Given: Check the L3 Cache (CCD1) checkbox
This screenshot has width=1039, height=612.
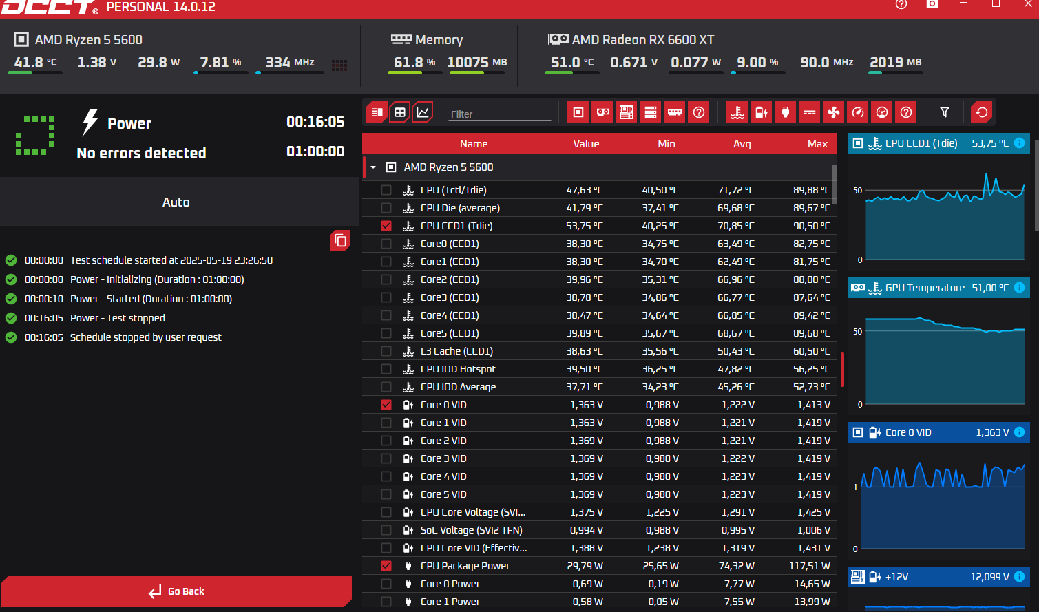Looking at the screenshot, I should [x=386, y=351].
